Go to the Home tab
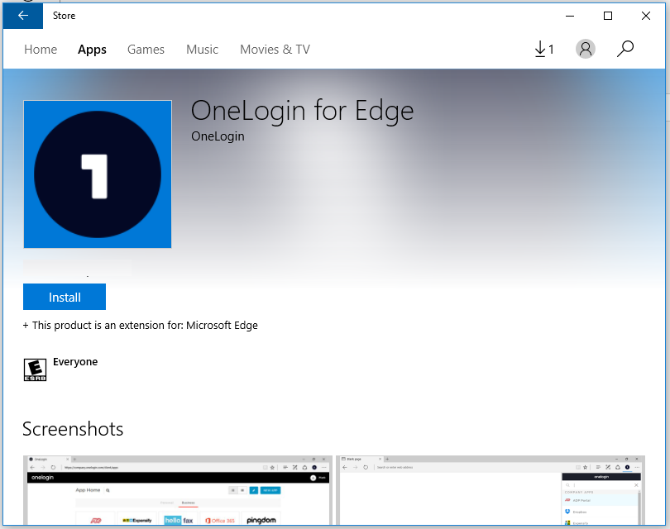Screen dimensions: 670x529 coord(41,50)
